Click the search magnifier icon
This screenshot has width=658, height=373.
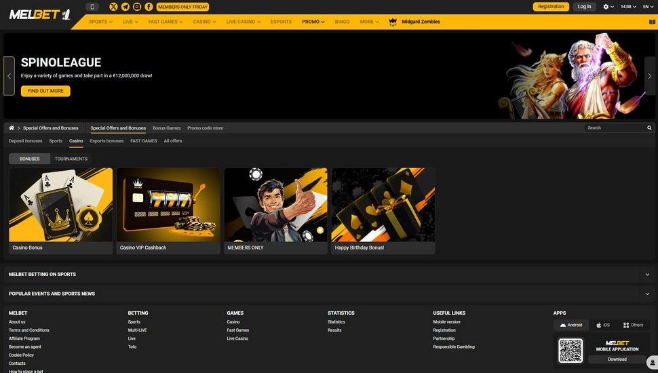pos(649,128)
